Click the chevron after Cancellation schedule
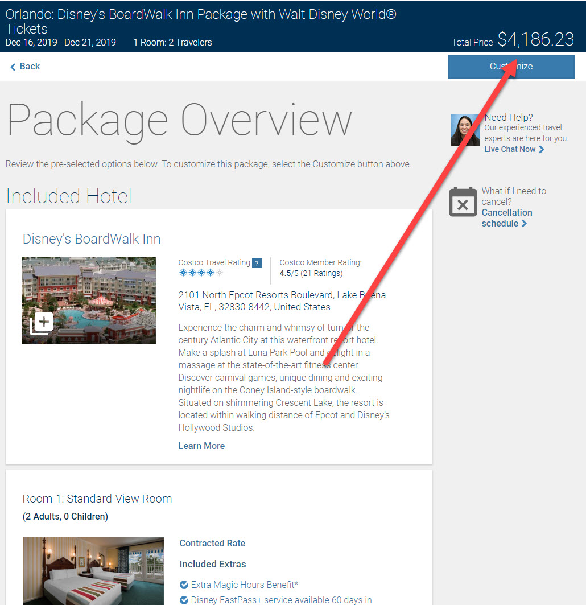Screen dimensions: 586x605 coord(524,224)
